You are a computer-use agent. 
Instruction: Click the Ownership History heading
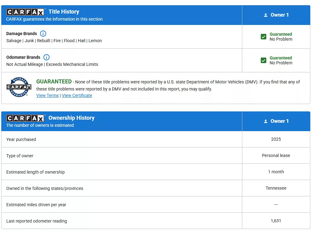tap(71, 118)
